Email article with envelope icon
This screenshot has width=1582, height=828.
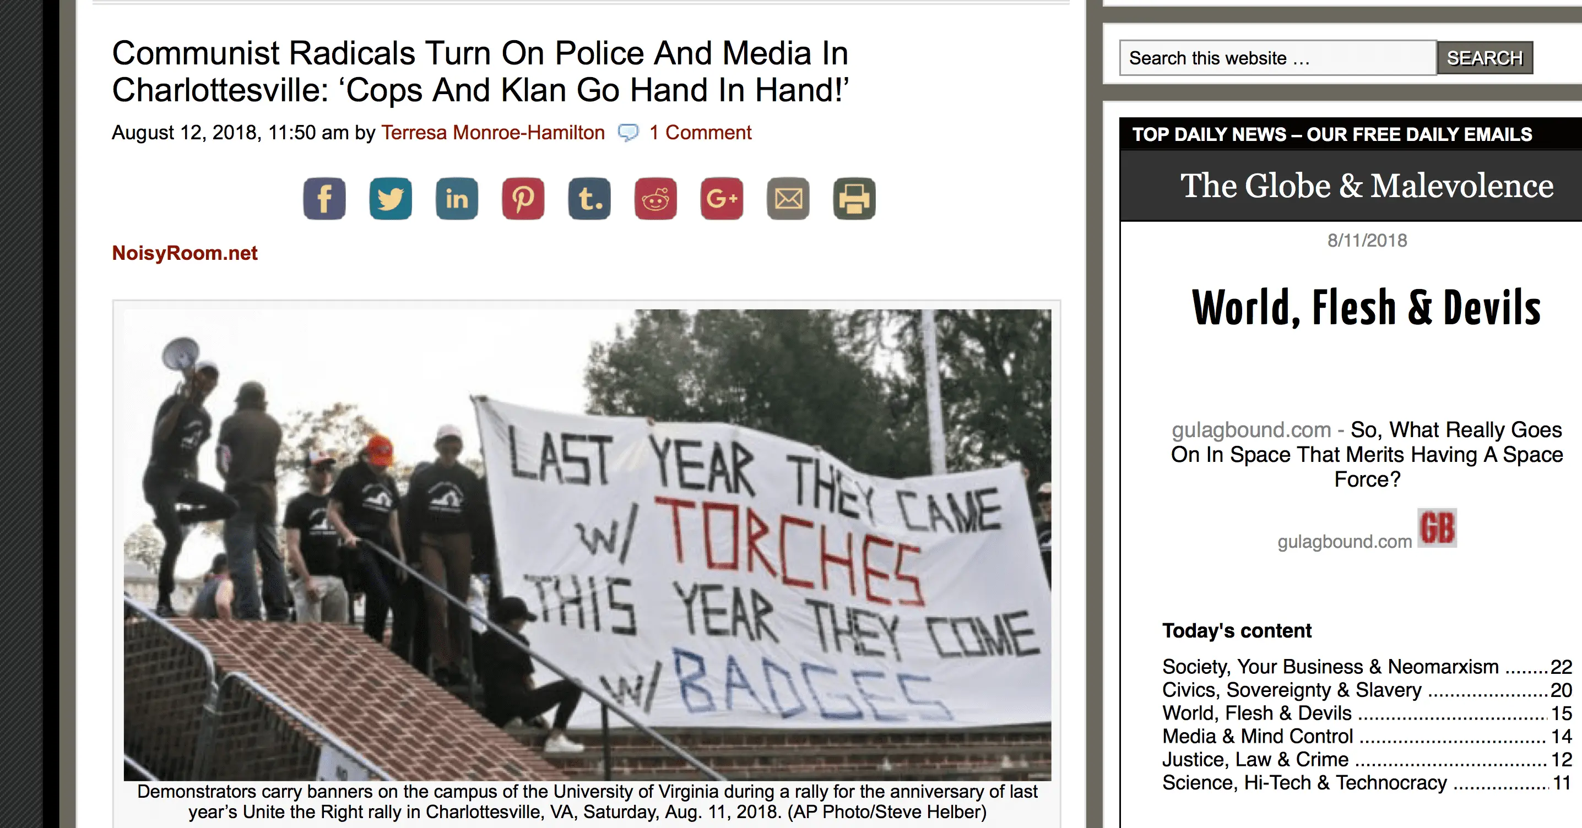point(789,199)
